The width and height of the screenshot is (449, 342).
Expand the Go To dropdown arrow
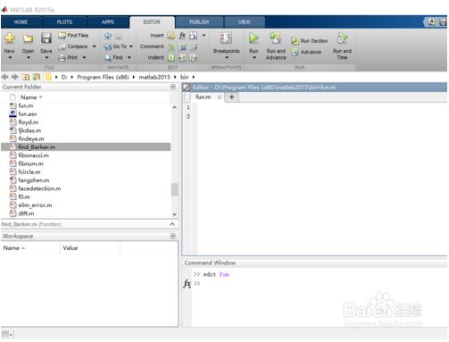click(x=131, y=46)
